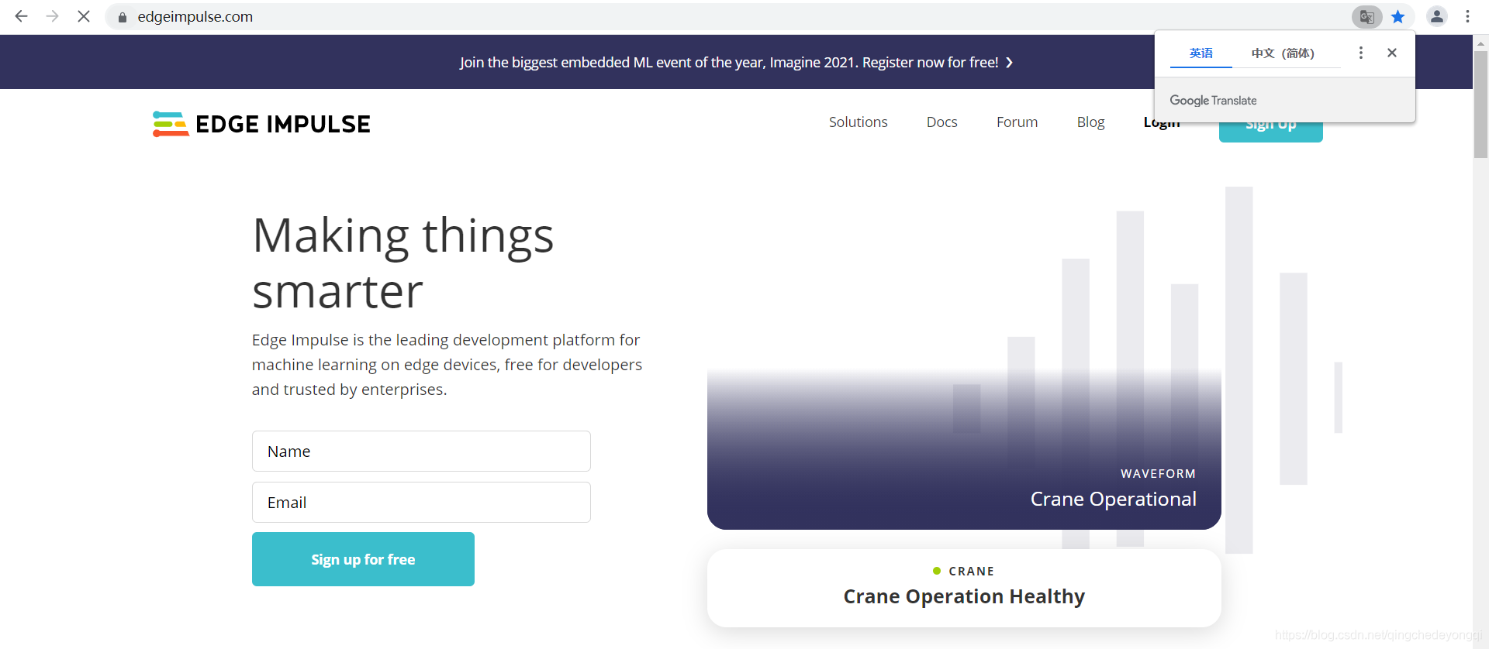This screenshot has height=649, width=1489.
Task: Select the 中文 (简体) translate tab
Action: point(1283,53)
